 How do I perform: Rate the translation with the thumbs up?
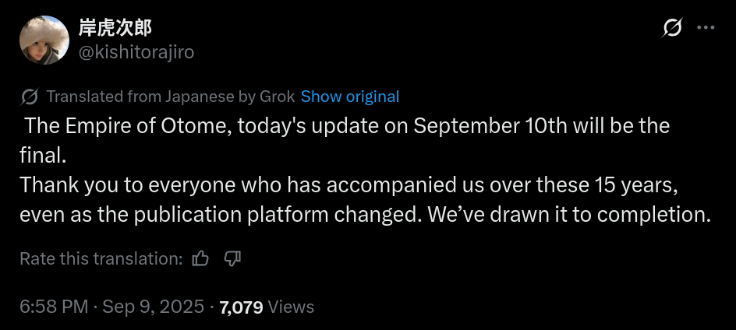pos(200,258)
